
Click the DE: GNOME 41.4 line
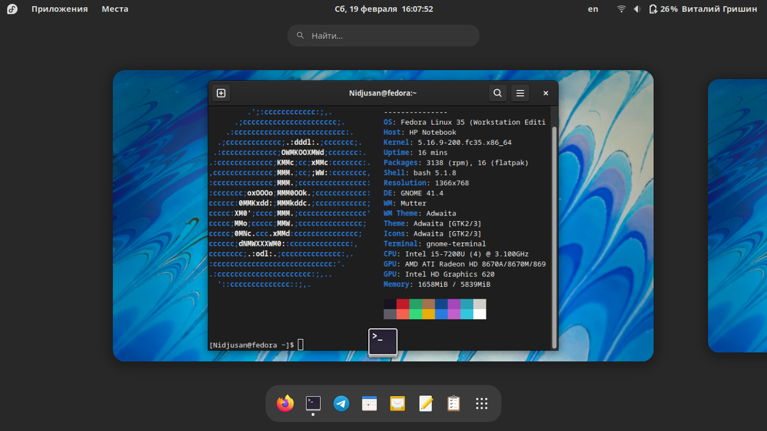pyautogui.click(x=414, y=193)
